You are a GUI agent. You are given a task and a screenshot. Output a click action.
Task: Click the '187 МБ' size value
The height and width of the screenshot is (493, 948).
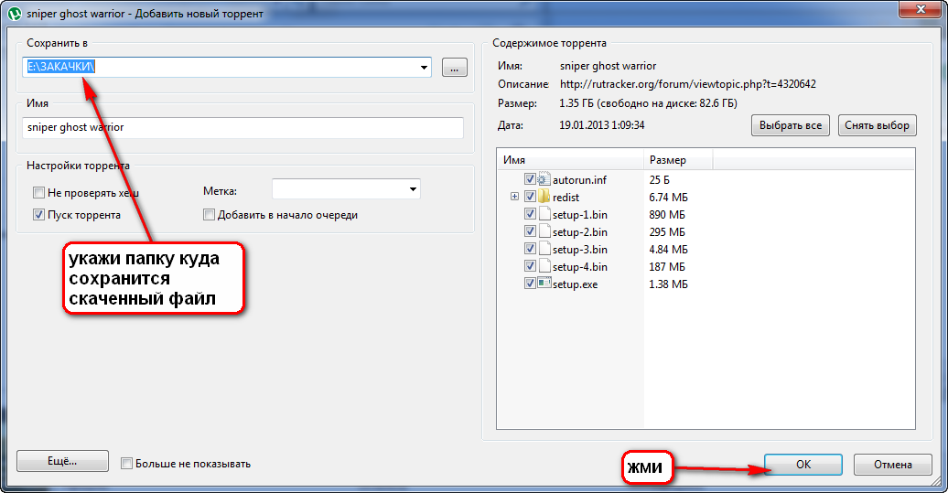pos(667,267)
